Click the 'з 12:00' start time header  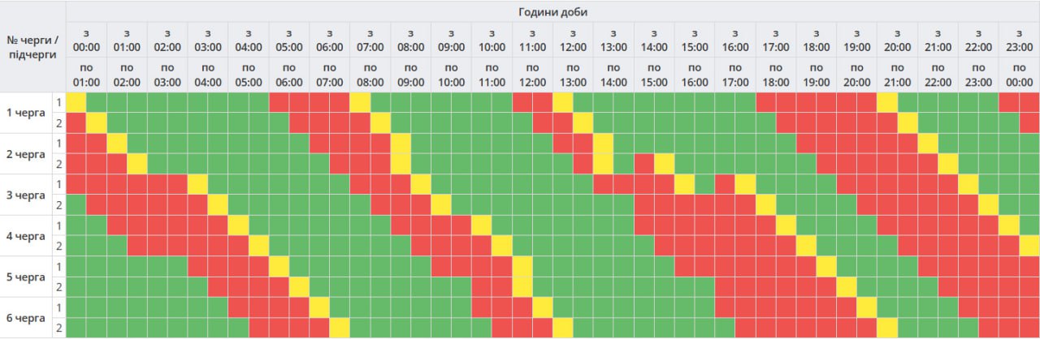click(573, 40)
